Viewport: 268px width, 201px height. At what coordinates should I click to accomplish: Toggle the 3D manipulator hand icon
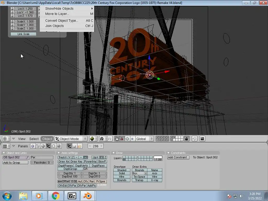pos(117,139)
